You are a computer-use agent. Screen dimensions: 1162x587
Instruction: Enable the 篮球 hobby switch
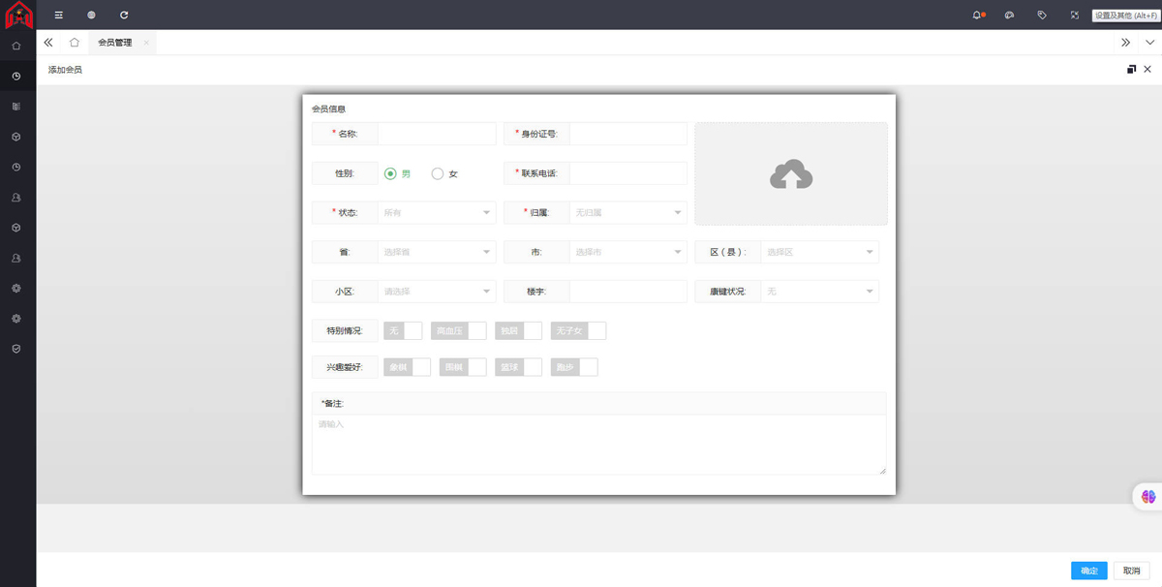[518, 367]
